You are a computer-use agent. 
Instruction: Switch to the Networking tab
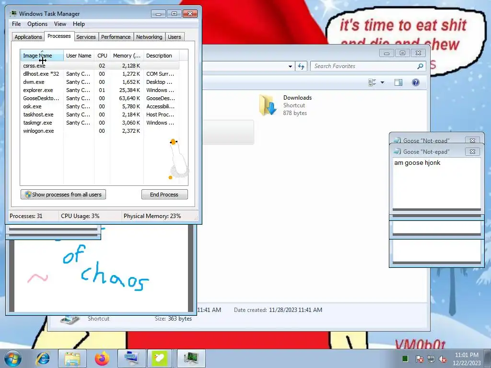click(150, 37)
